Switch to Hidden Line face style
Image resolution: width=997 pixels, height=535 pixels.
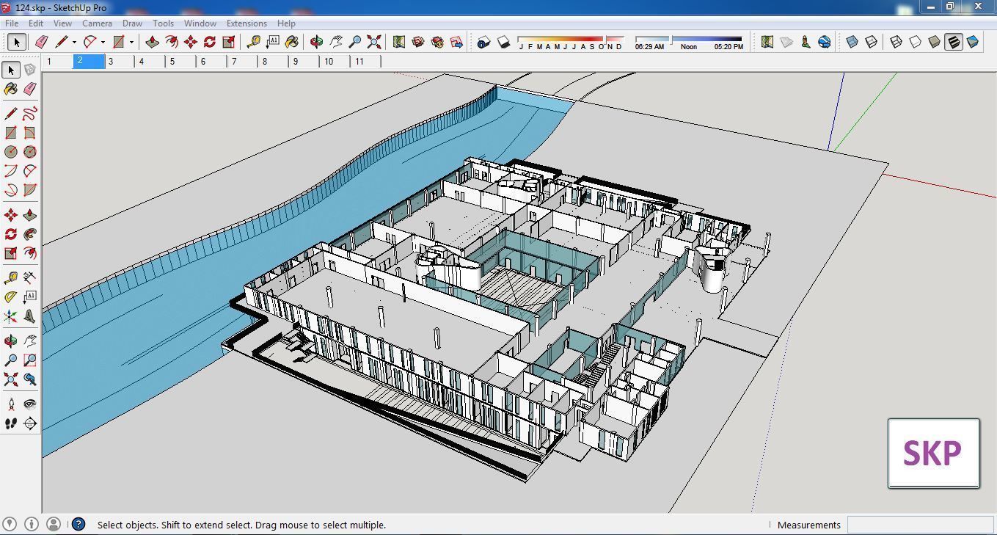pos(916,42)
